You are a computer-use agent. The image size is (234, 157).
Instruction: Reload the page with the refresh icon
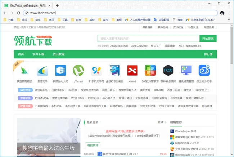(x=18, y=13)
